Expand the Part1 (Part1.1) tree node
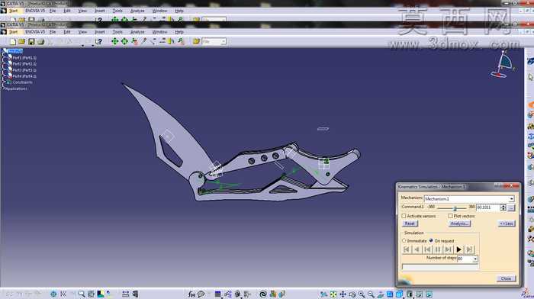Viewport: 534px width, 299px height. coord(4,58)
